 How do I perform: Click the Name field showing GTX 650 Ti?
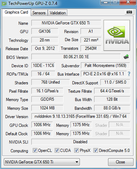pyautogui.click(x=66, y=23)
